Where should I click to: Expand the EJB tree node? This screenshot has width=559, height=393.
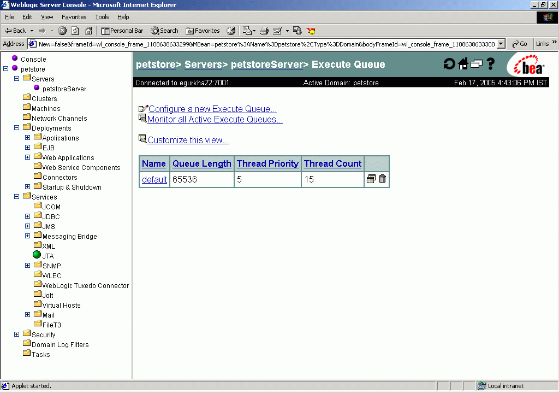[x=27, y=147]
